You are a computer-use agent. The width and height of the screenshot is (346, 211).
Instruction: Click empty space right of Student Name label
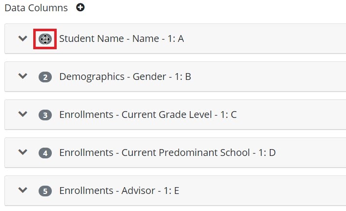265,38
